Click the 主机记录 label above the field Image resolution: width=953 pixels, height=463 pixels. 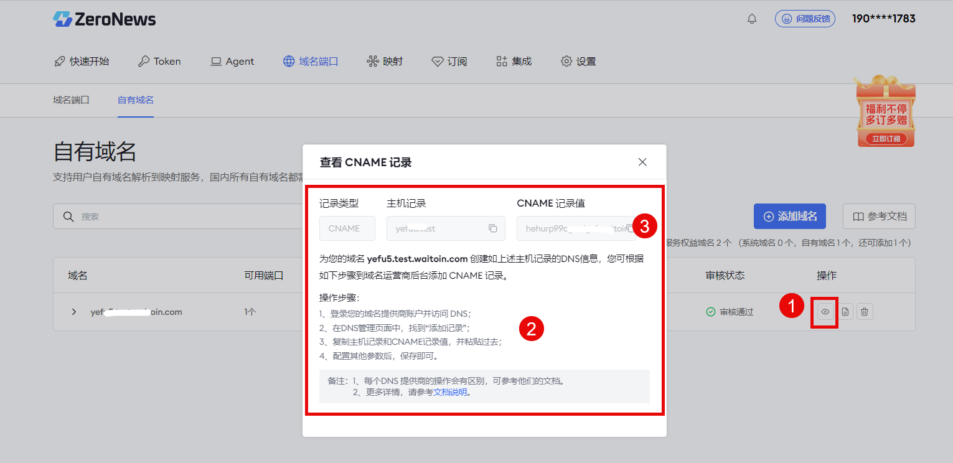(406, 203)
